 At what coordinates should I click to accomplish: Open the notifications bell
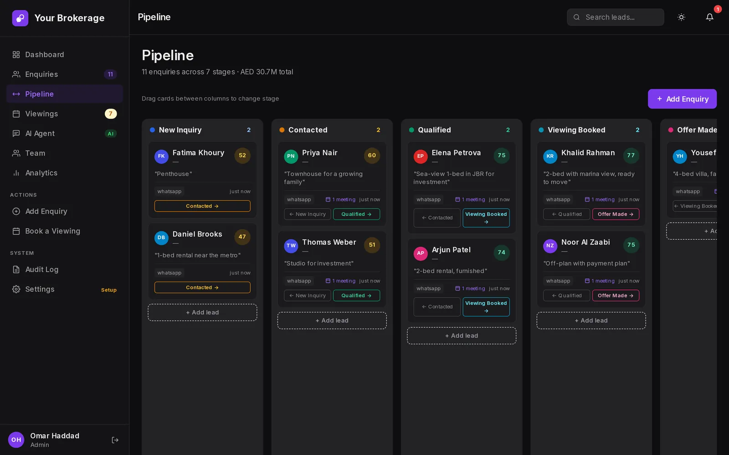(709, 17)
